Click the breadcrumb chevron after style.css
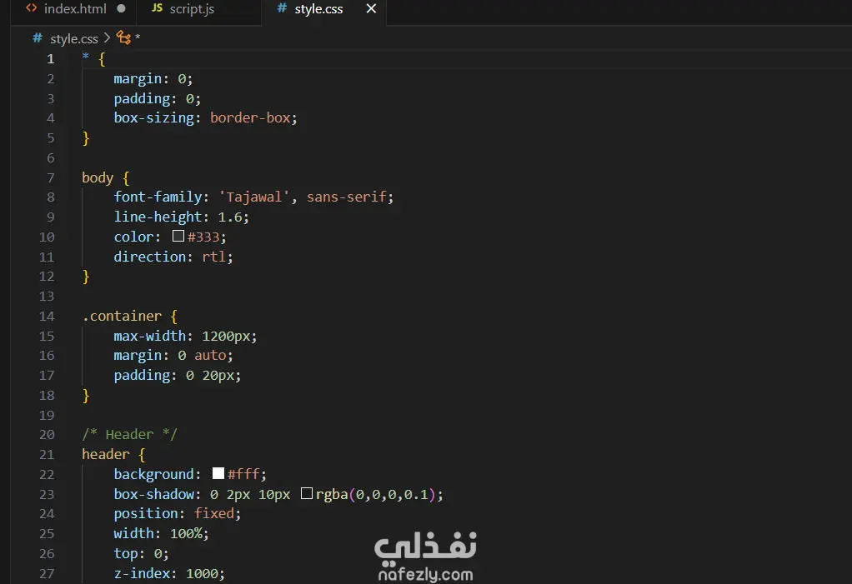The image size is (852, 584). [x=107, y=38]
